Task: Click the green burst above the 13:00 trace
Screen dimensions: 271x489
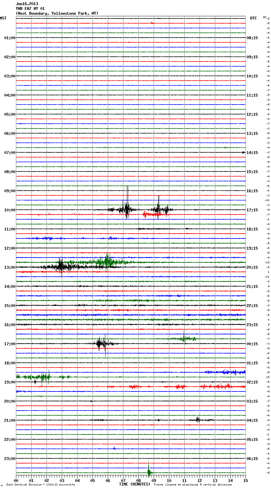Action: pos(107,262)
